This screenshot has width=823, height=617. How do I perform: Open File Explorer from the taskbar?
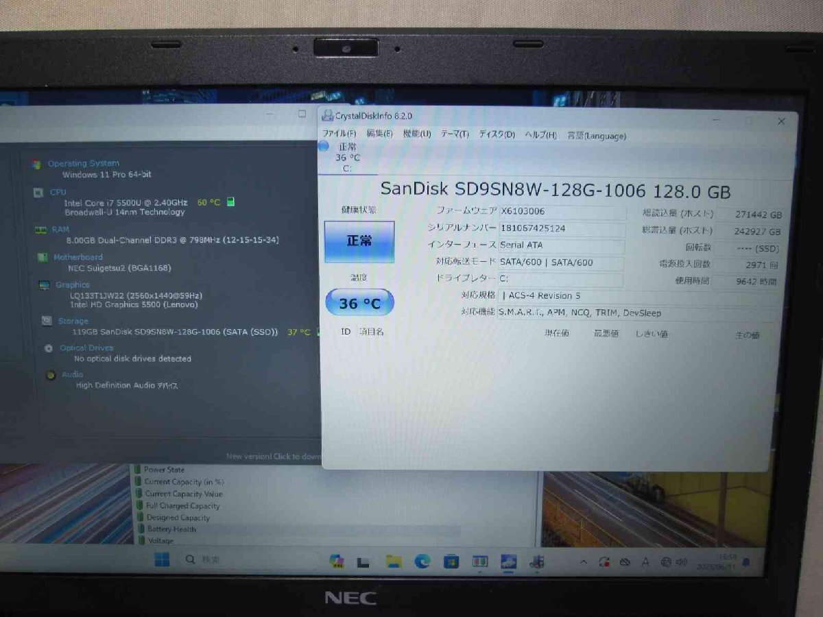[393, 561]
